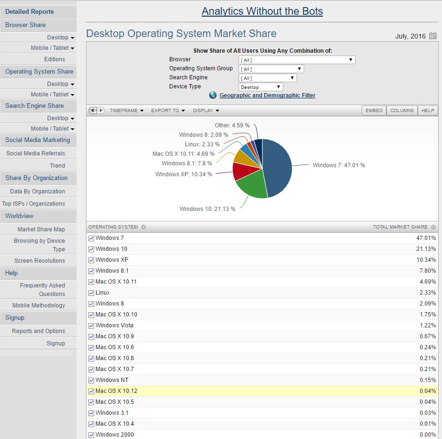The height and width of the screenshot is (439, 442).
Task: Open Analytics Without the Bots link
Action: tap(262, 11)
